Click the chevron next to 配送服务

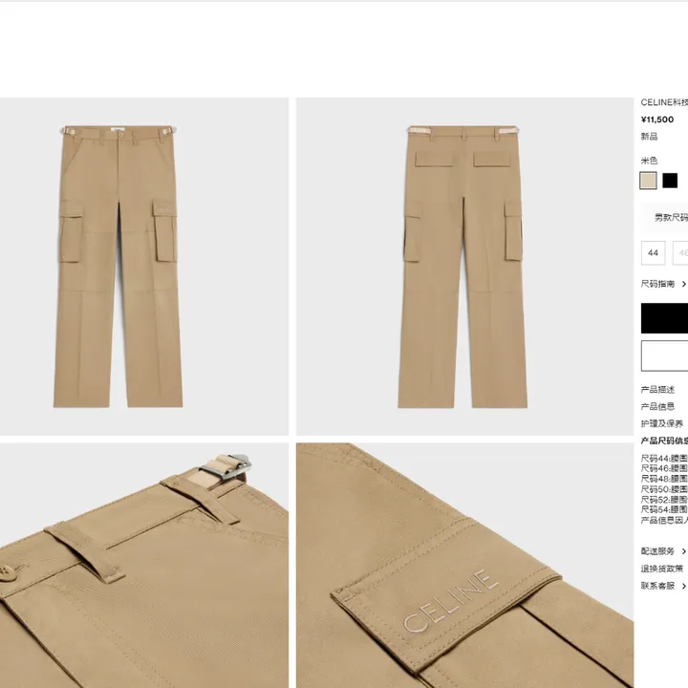[683, 551]
